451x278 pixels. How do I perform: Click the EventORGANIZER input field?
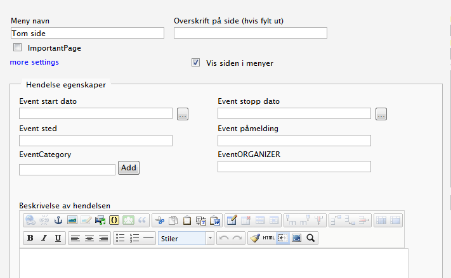pyautogui.click(x=294, y=167)
